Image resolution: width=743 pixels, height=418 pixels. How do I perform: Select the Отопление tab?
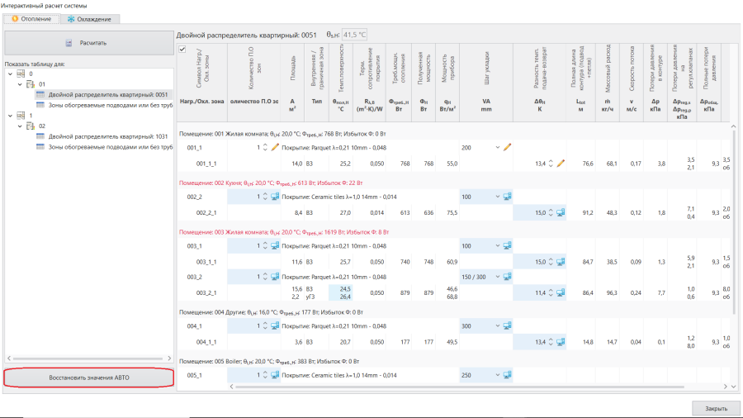pyautogui.click(x=31, y=19)
